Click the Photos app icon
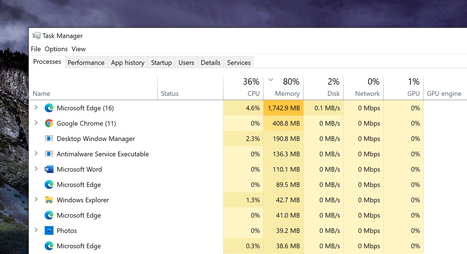 pos(49,231)
